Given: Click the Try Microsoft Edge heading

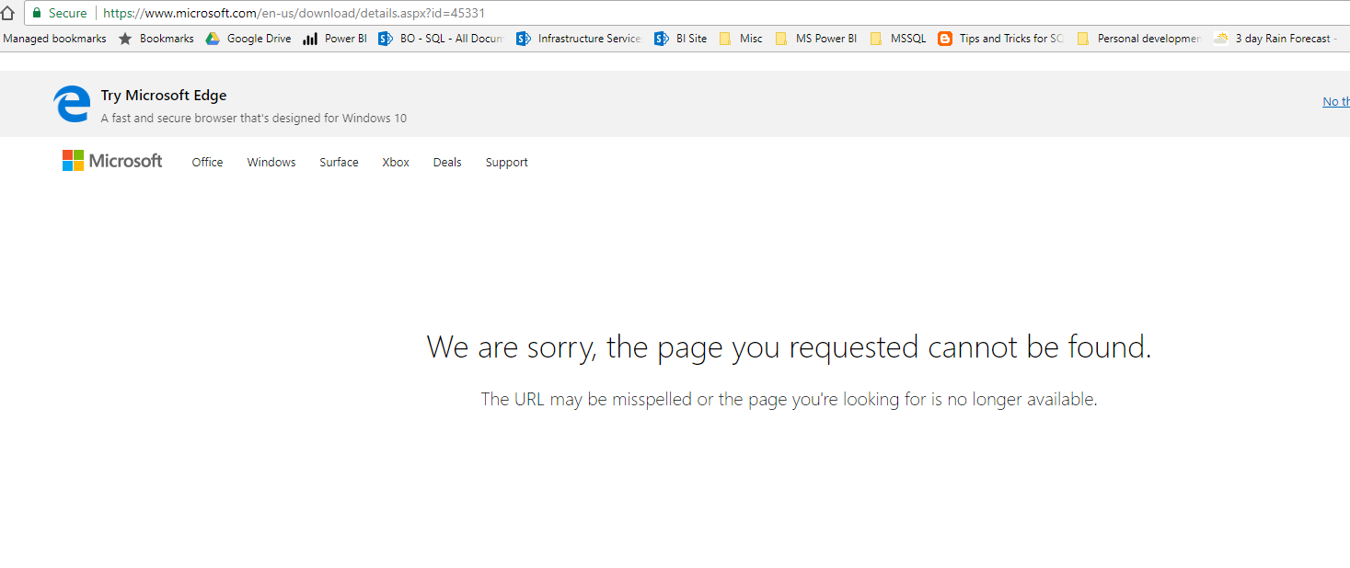Looking at the screenshot, I should [x=164, y=96].
